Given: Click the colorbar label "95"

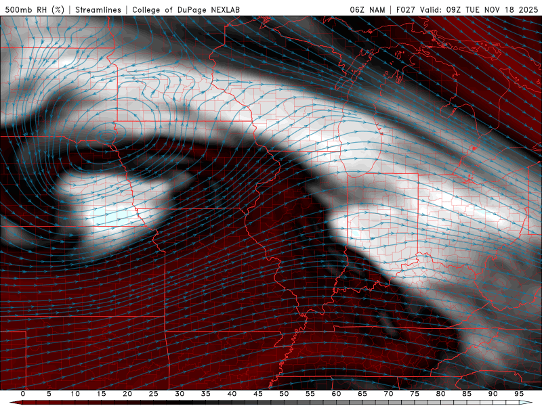Looking at the screenshot, I should pos(519,394).
